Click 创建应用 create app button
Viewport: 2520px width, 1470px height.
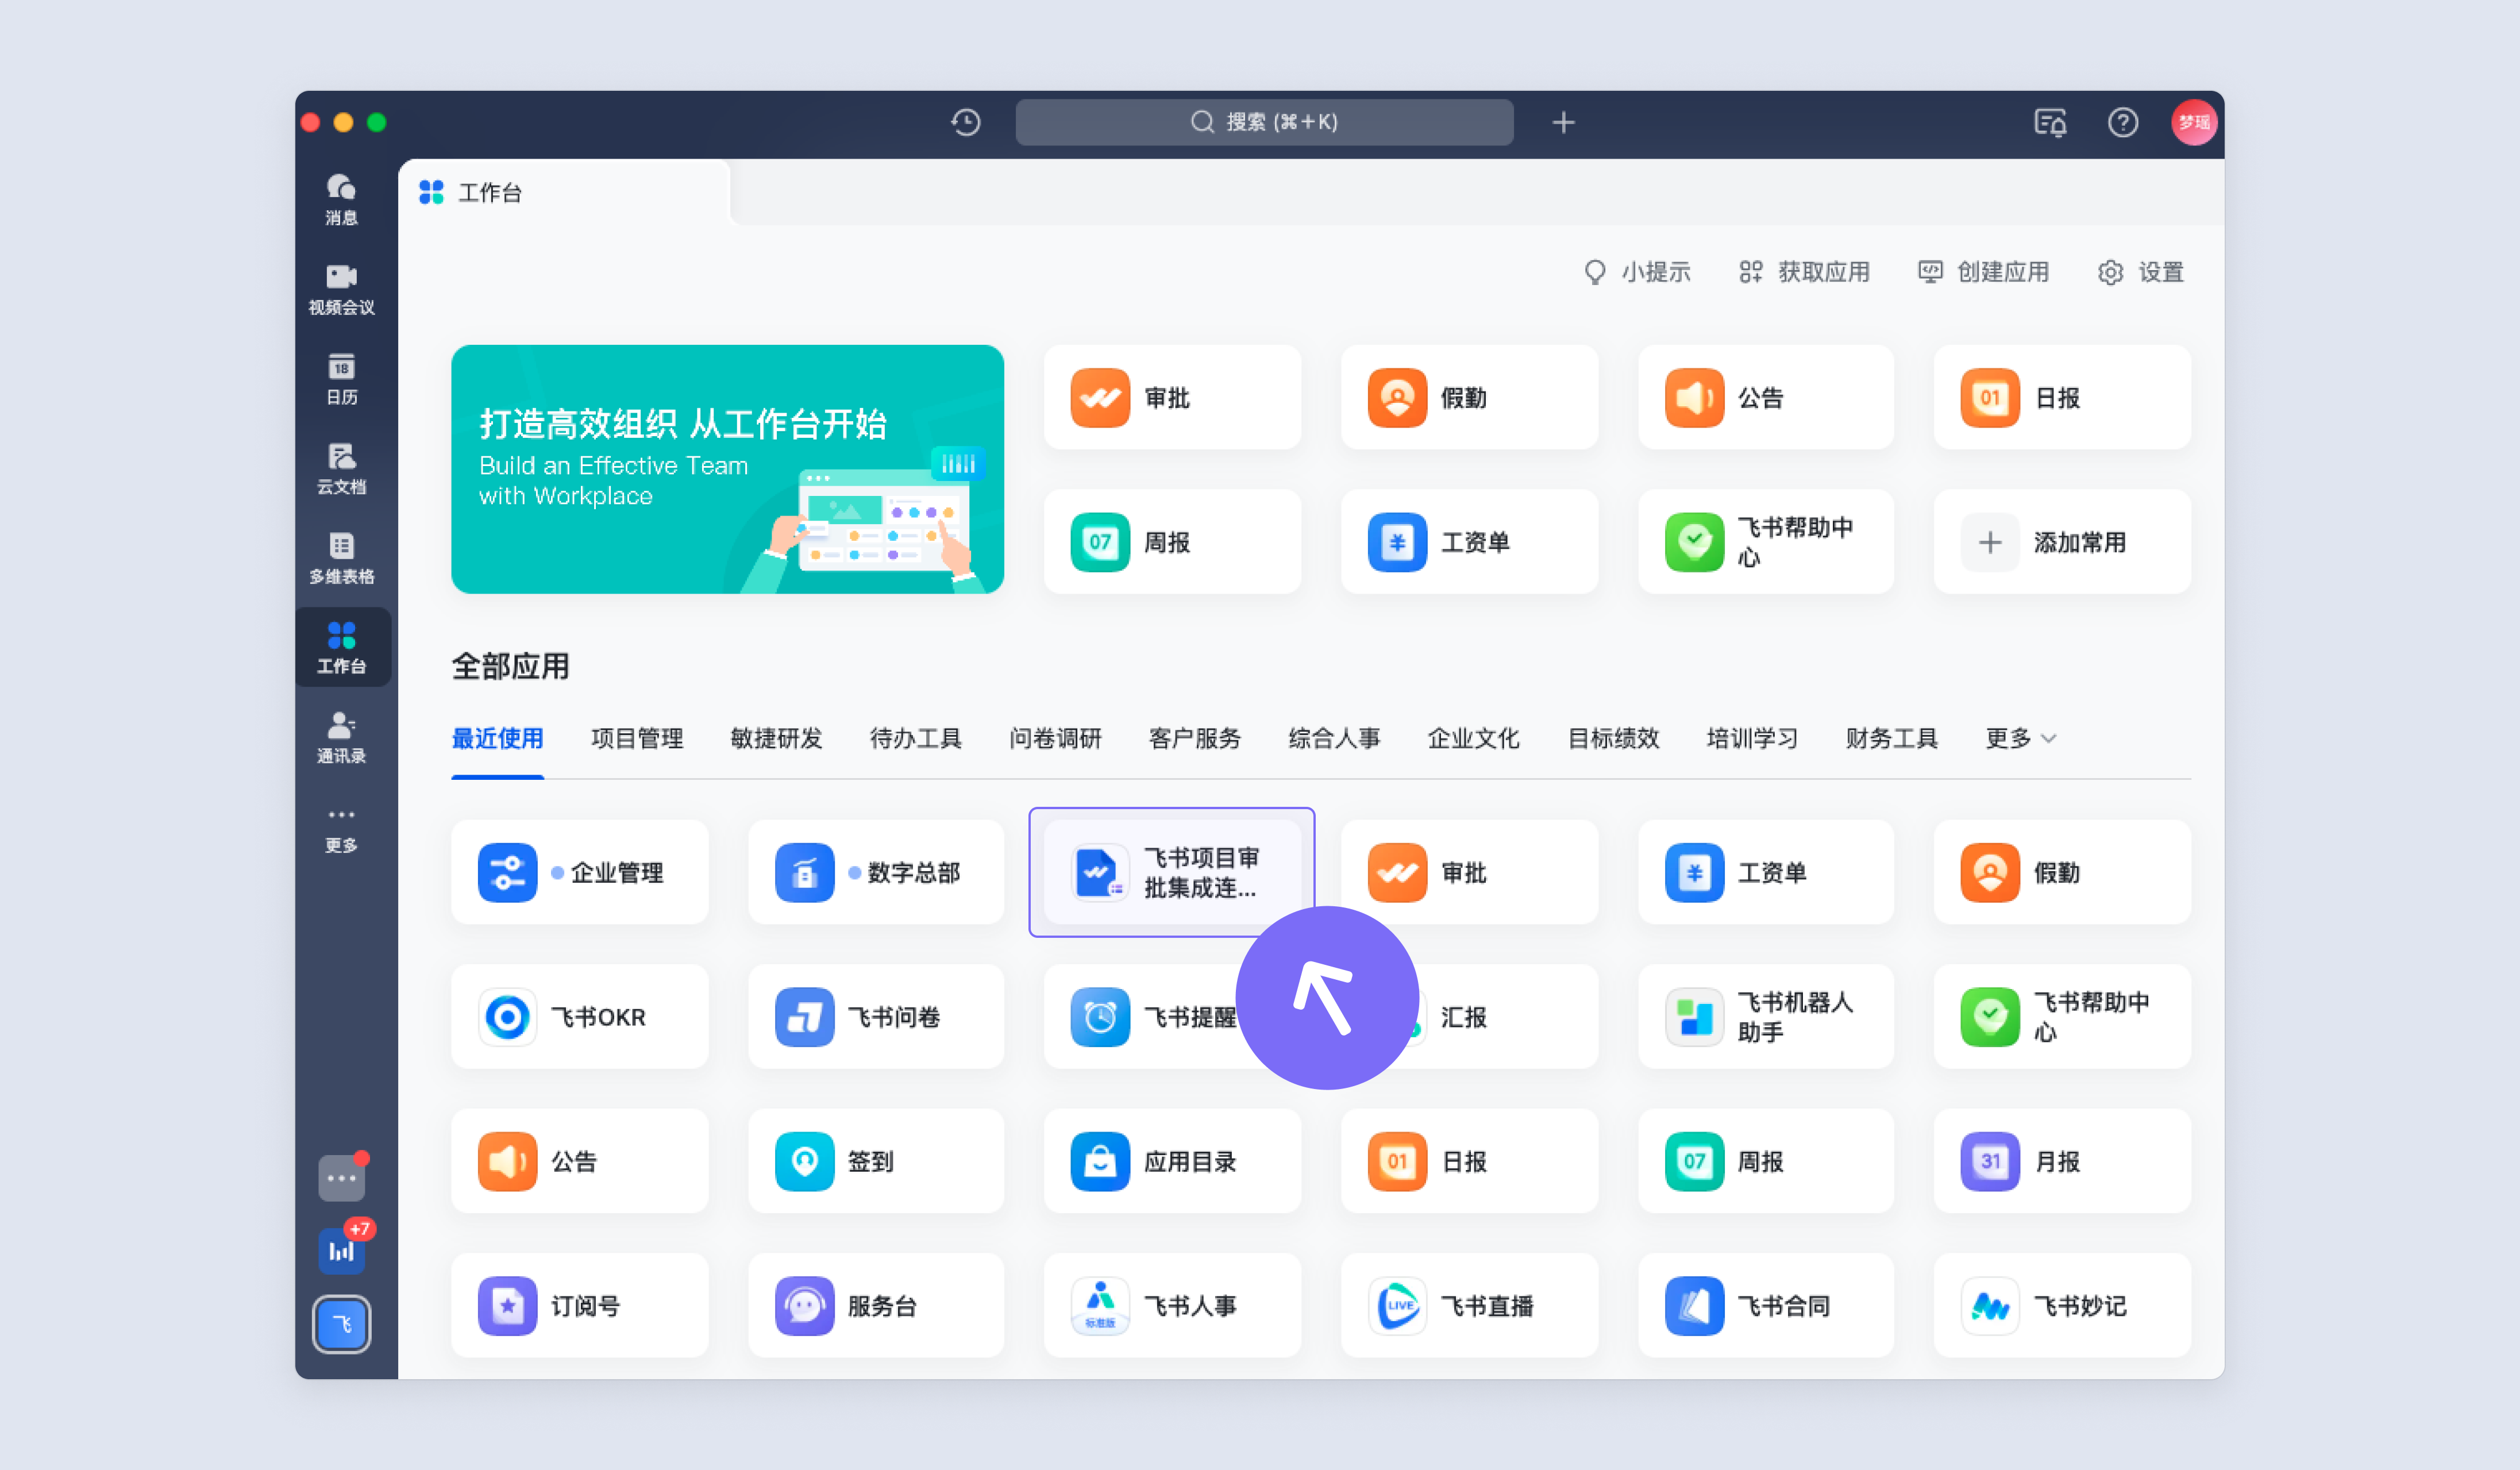[1983, 272]
